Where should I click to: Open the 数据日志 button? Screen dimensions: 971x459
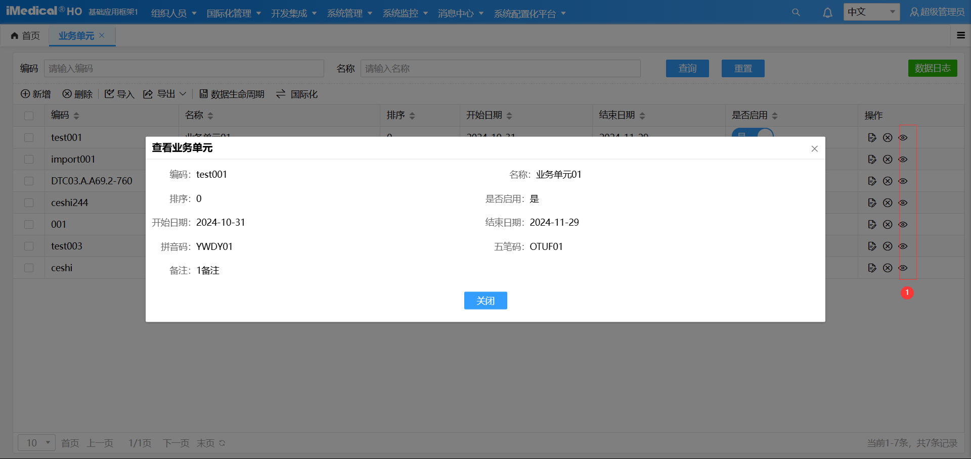tap(933, 68)
